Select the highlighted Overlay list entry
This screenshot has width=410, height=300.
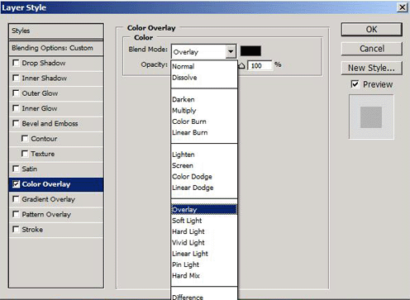[x=204, y=210]
